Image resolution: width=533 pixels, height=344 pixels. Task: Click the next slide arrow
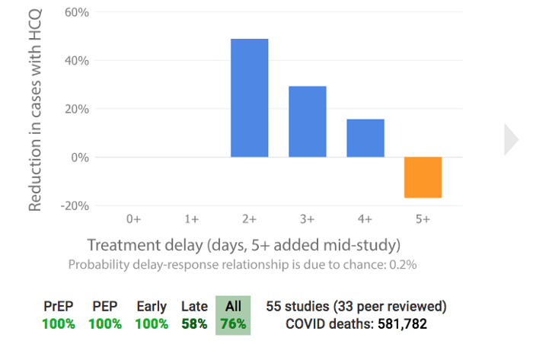click(511, 139)
